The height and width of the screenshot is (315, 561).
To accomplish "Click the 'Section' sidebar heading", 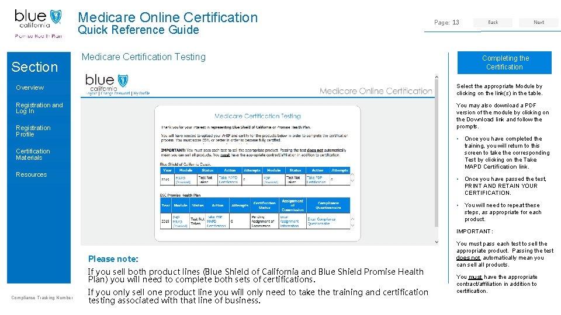I will tap(34, 66).
